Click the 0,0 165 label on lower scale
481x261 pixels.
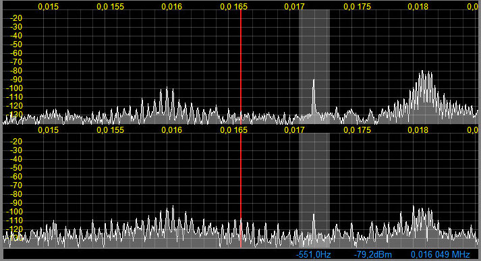tap(233, 130)
